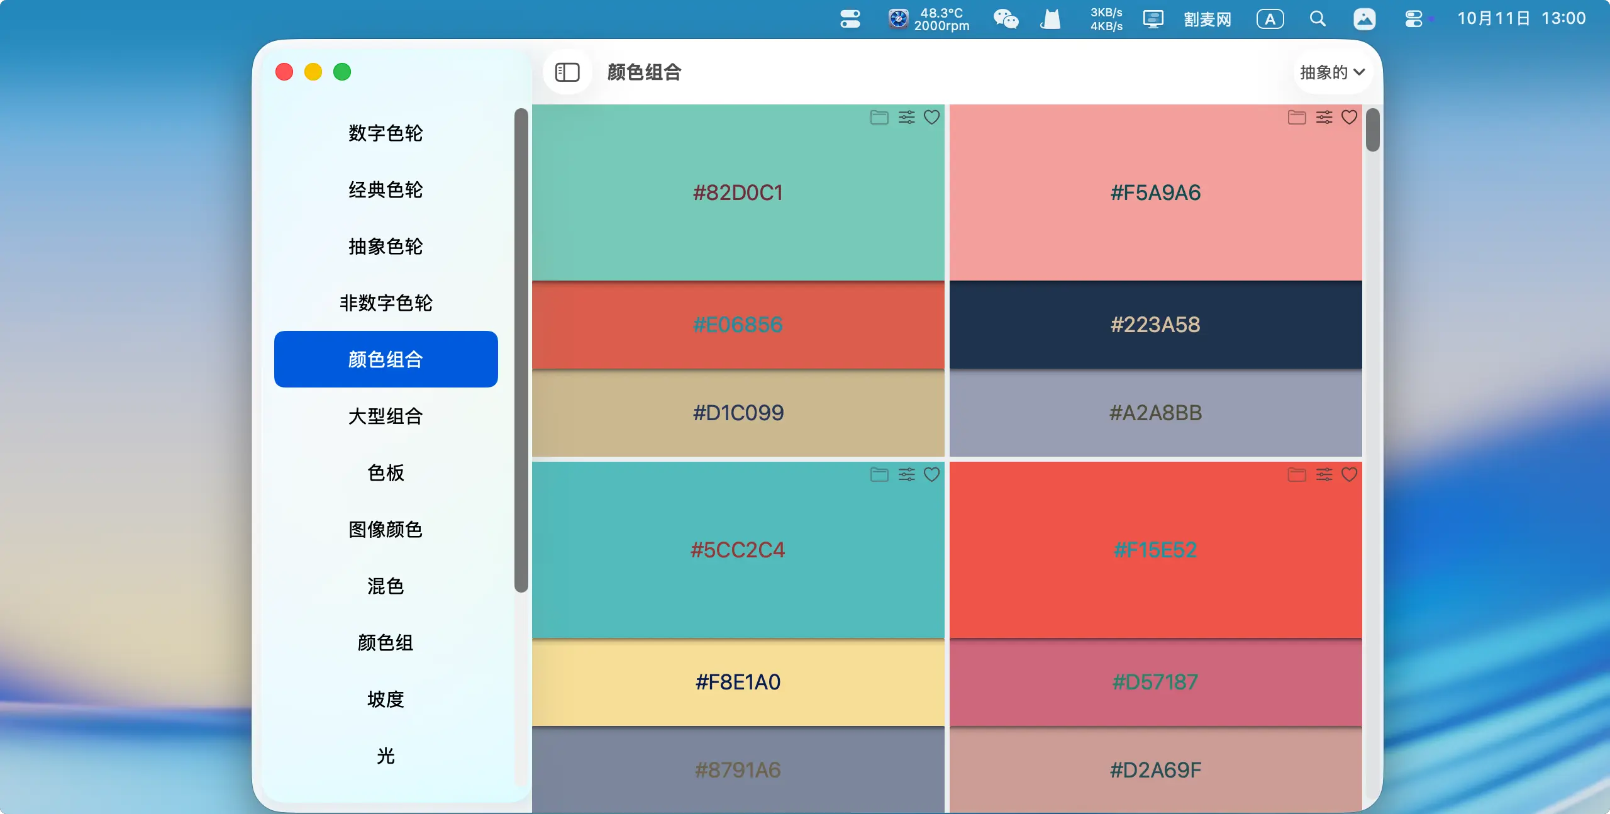Click folder icon on #F15E52 palette

pos(1296,475)
